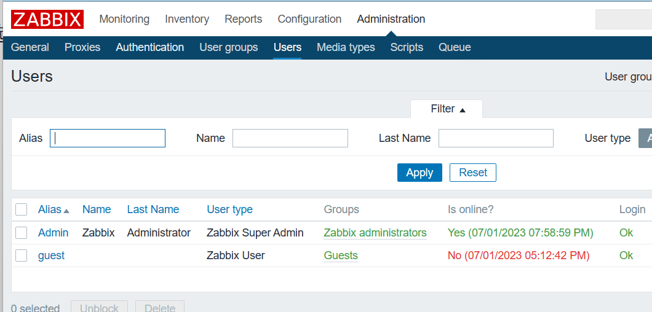
Task: Collapse the Filter panel arrow
Action: click(x=463, y=110)
